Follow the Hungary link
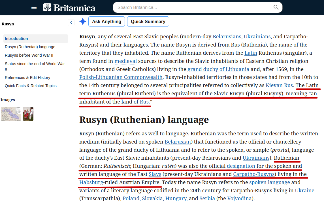The width and height of the screenshot is (324, 207). tap(176, 199)
